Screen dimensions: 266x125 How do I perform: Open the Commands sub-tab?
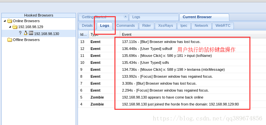coord(125,25)
